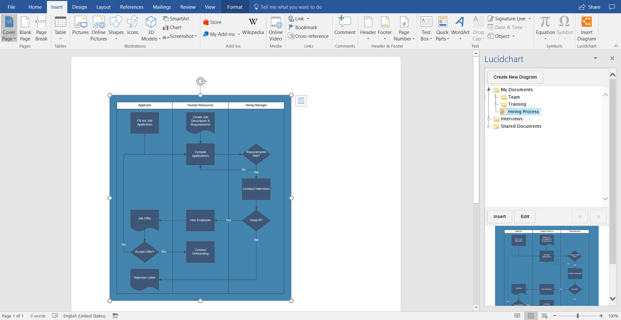The width and height of the screenshot is (621, 320).
Task: Add a new Comment
Action: (345, 26)
